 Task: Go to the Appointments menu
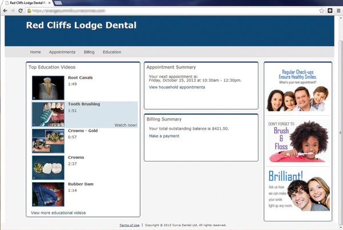tap(62, 52)
